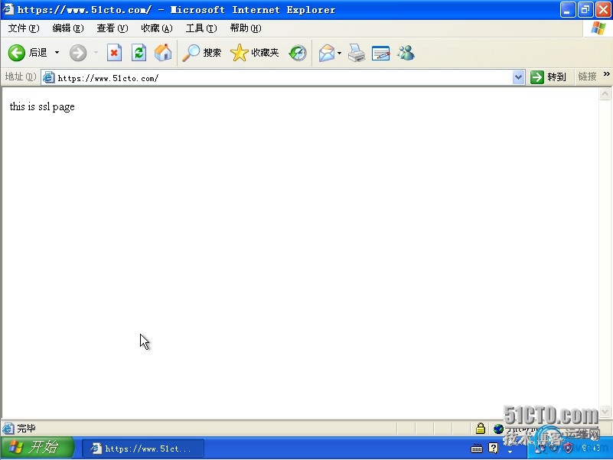Click the address bar URL field
Screen dimensions: 613x460
(283, 77)
